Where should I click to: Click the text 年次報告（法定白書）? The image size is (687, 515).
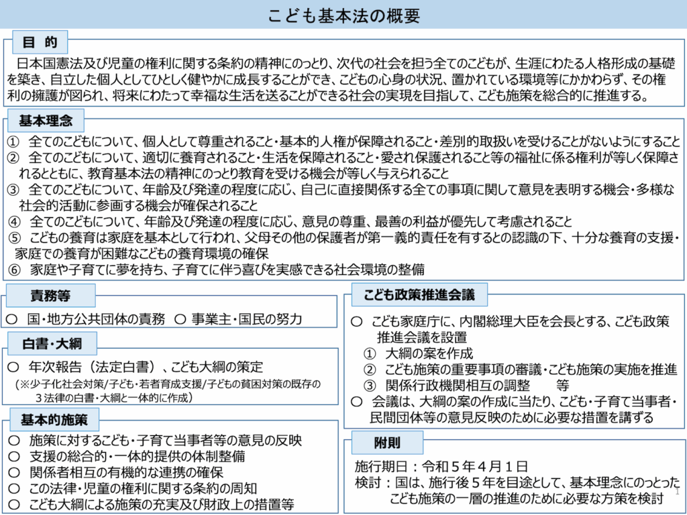click(93, 367)
